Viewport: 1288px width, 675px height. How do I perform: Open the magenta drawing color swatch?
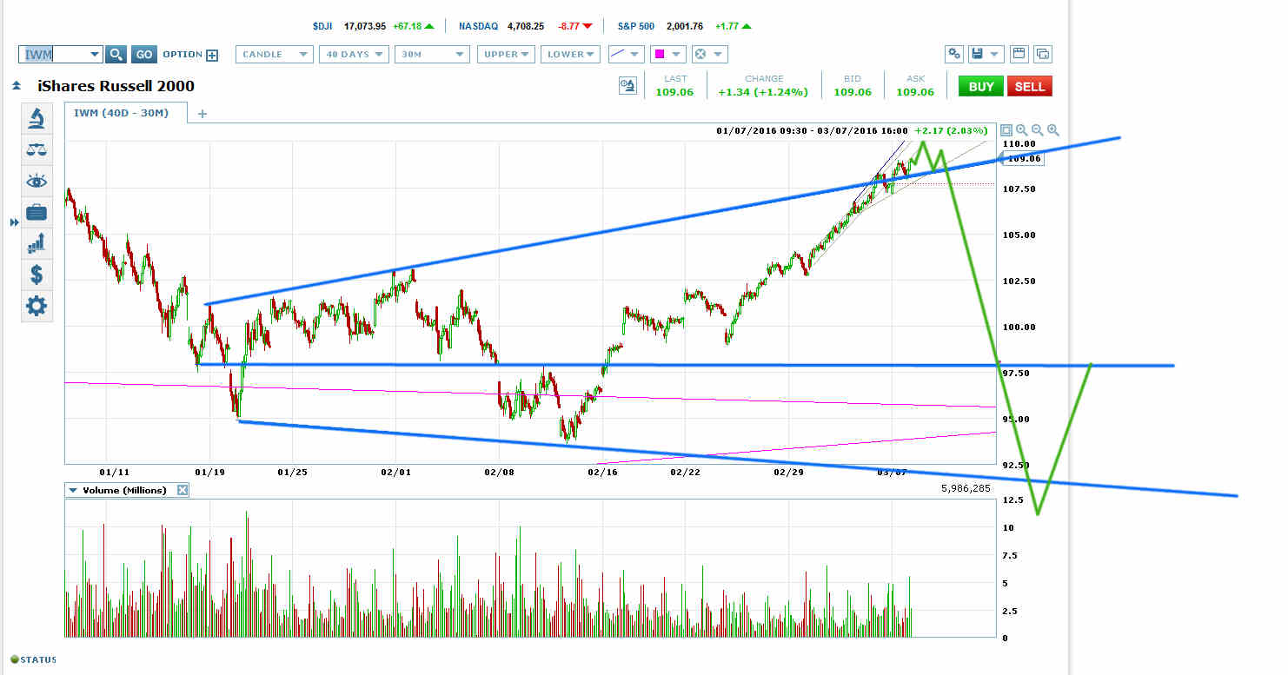click(660, 54)
